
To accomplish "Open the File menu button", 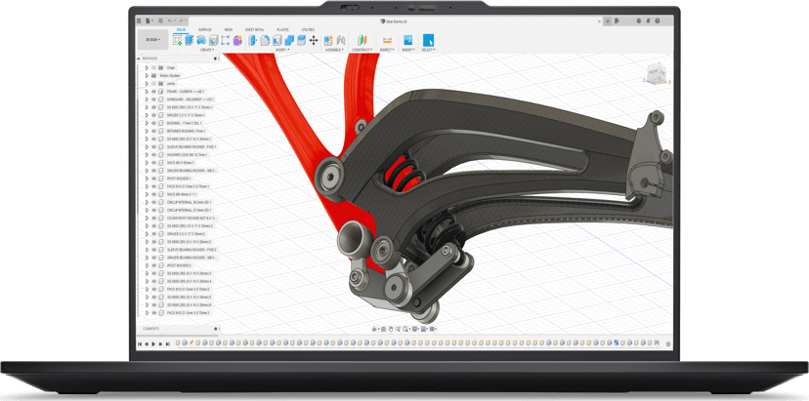I will pyautogui.click(x=149, y=20).
